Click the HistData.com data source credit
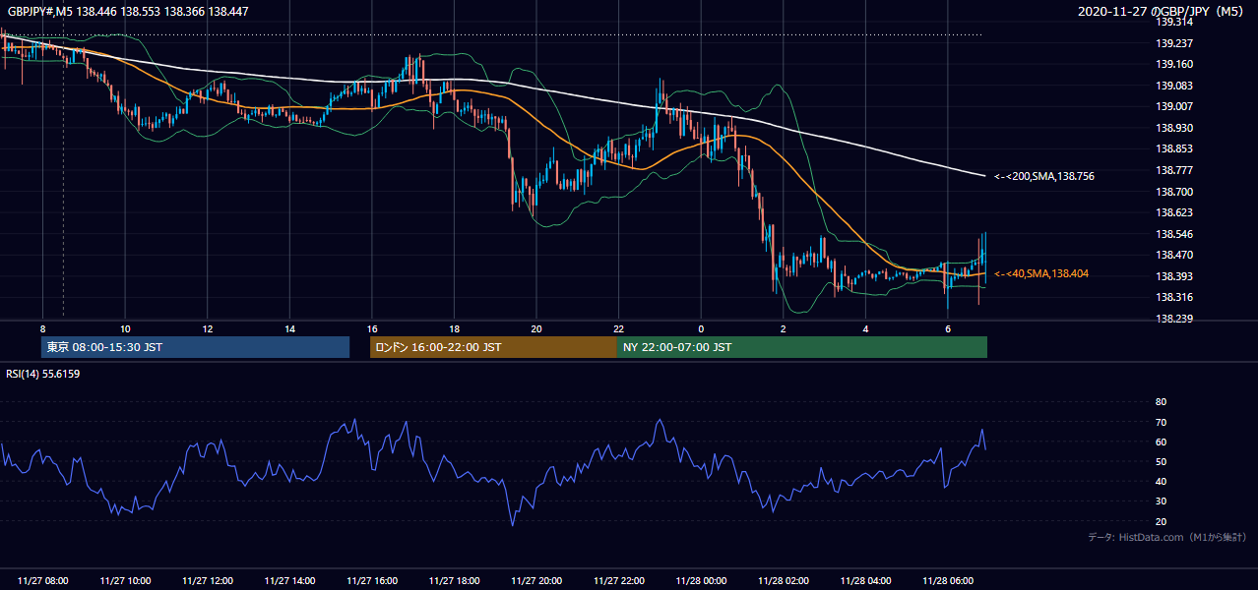The width and height of the screenshot is (1258, 590). (x=1167, y=537)
